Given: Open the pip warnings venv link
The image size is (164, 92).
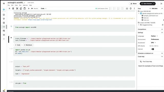Looking at the screenshot, I should click(x=40, y=20).
